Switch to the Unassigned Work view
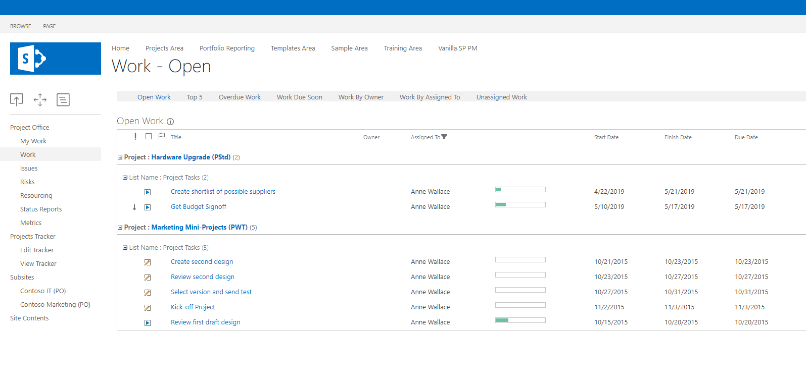Image resolution: width=806 pixels, height=387 pixels. (x=502, y=97)
